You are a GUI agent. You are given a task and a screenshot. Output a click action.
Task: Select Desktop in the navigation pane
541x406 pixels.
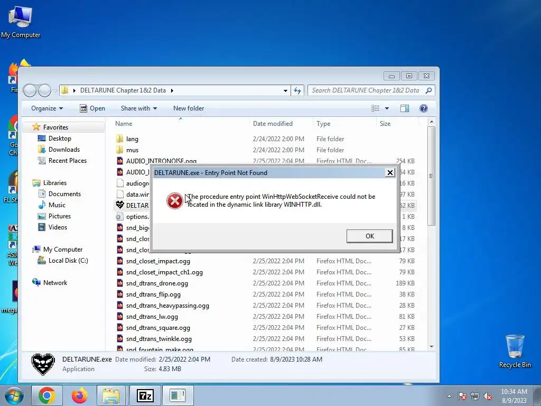pos(60,139)
